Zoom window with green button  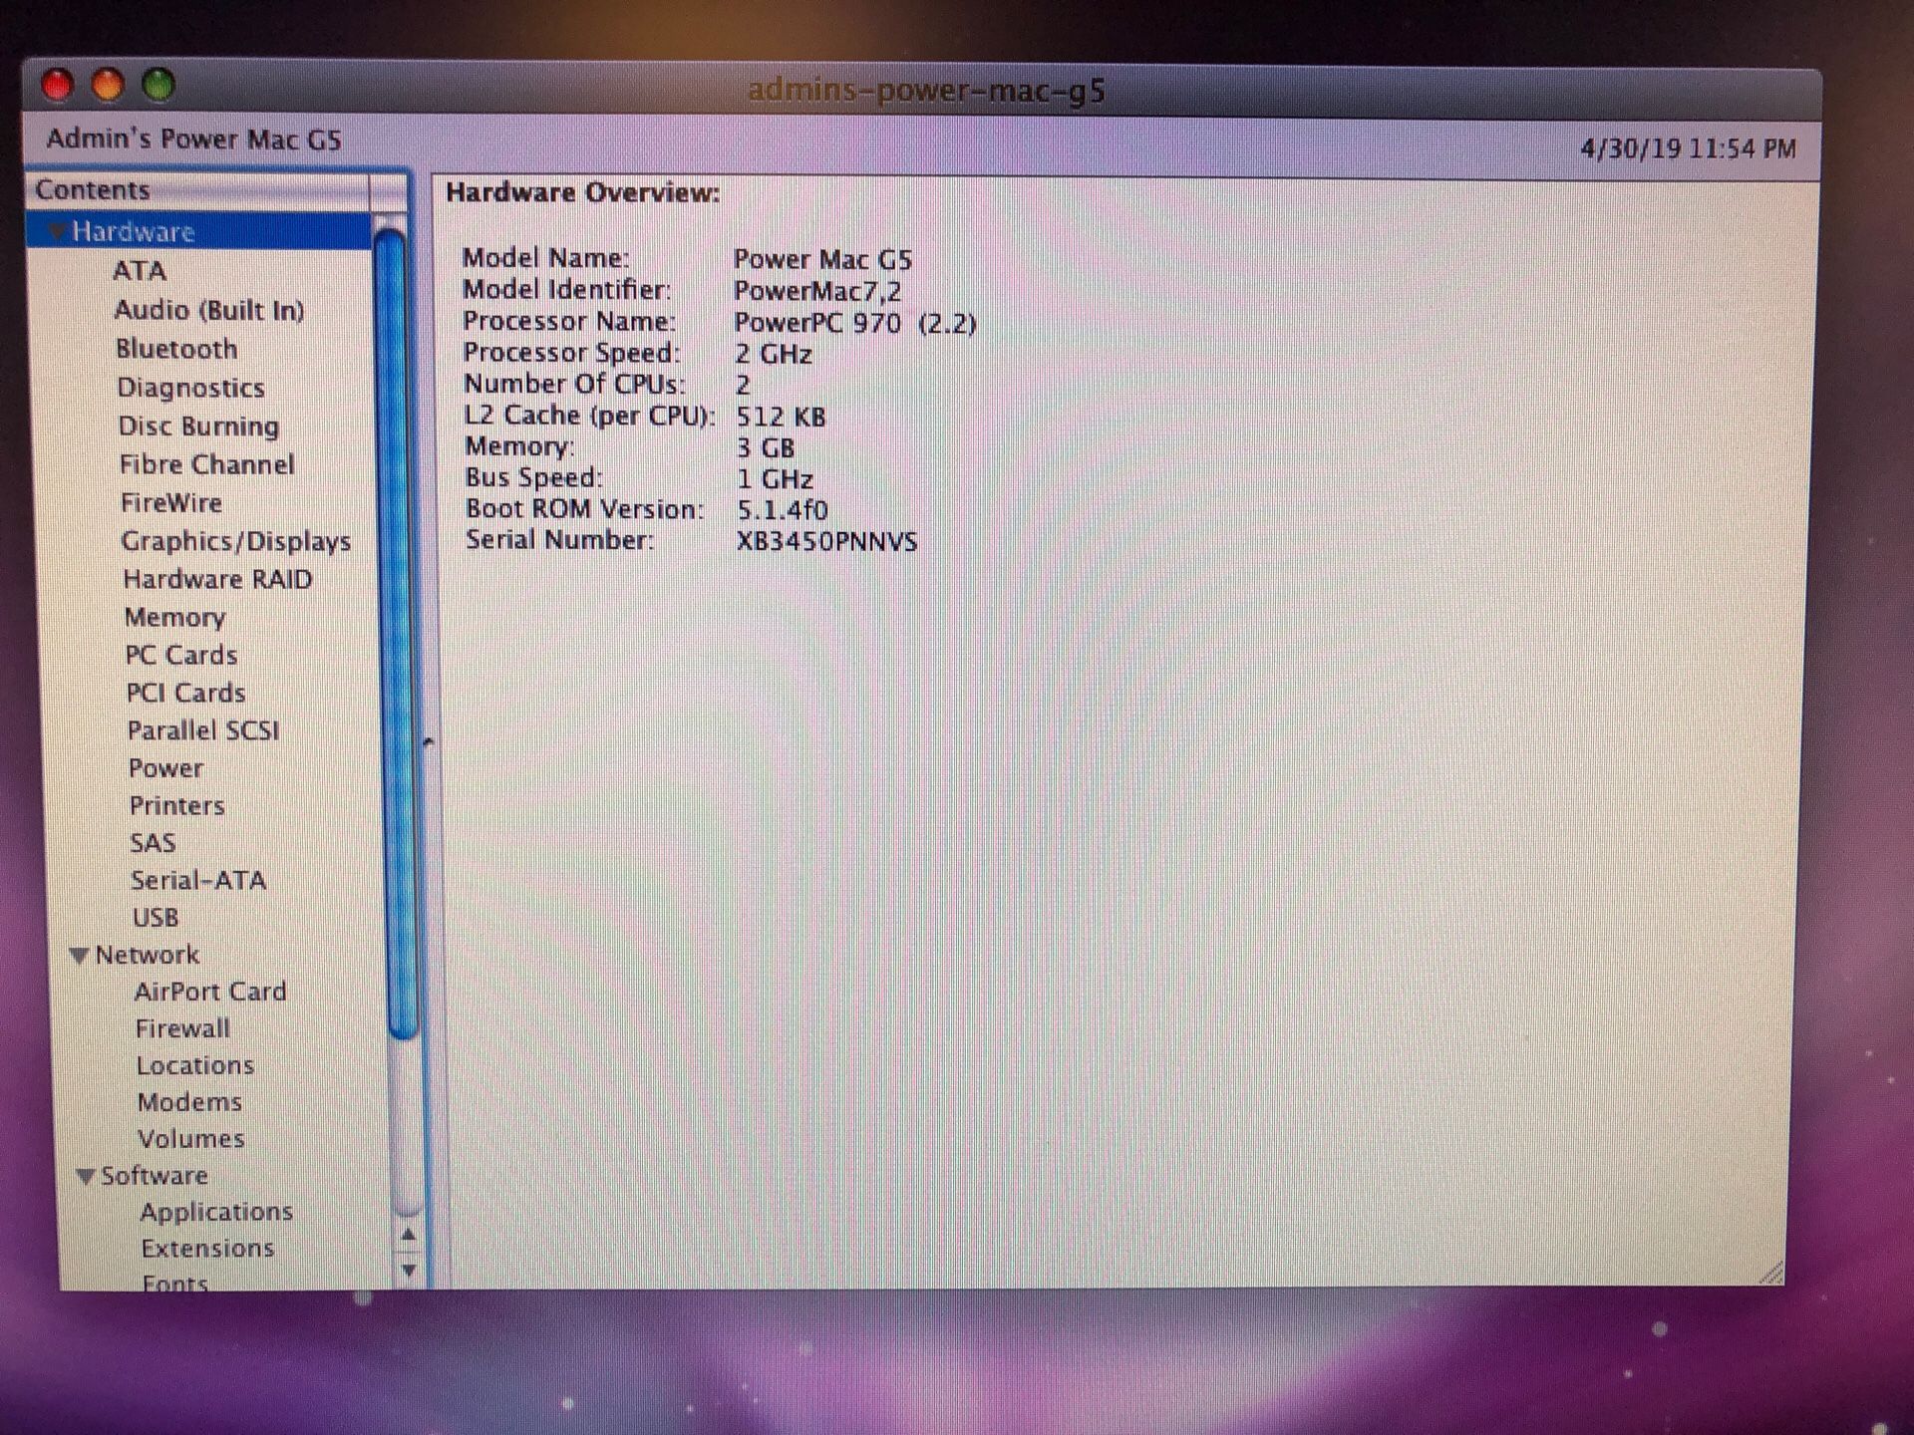pyautogui.click(x=158, y=85)
